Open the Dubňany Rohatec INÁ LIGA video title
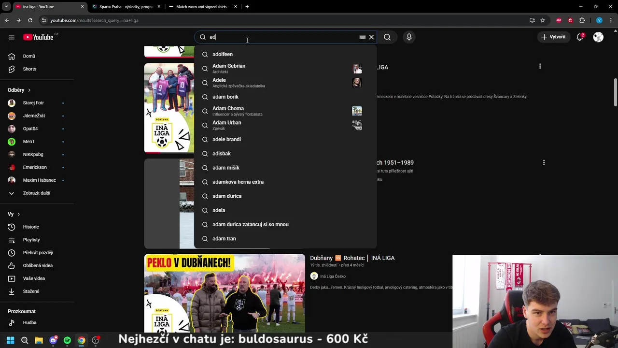 coord(352,258)
